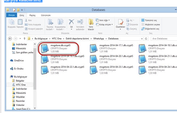The width and height of the screenshot is (177, 113).
Task: Open the Yeni öğe dropdown
Action: pos(102,20)
